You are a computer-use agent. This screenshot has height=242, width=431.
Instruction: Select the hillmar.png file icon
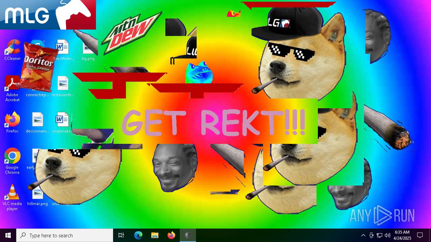[x=37, y=195]
